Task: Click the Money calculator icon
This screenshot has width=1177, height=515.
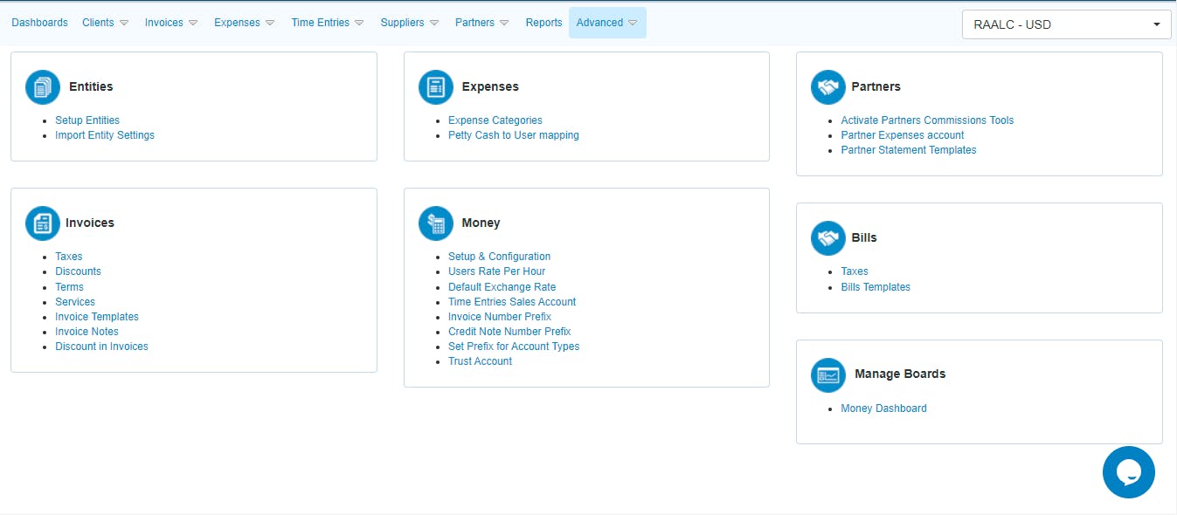Action: click(436, 223)
